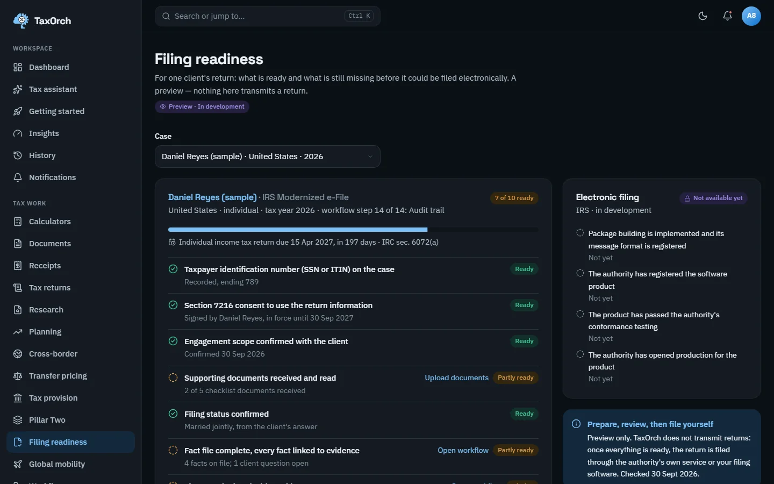The image size is (774, 484).
Task: Click the Not available yet badge
Action: click(713, 198)
